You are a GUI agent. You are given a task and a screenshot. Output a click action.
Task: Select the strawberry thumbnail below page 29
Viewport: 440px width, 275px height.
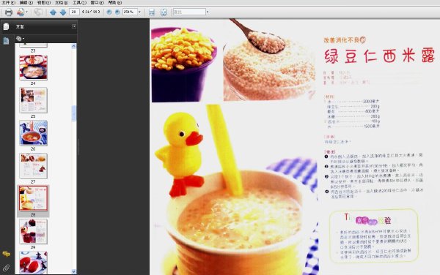pyautogui.click(x=33, y=263)
